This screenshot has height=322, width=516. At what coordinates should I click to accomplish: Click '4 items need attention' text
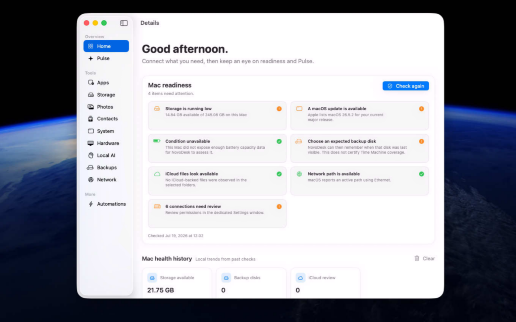pyautogui.click(x=171, y=93)
